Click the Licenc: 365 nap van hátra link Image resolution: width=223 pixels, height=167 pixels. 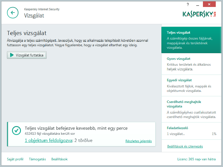pos(197,159)
